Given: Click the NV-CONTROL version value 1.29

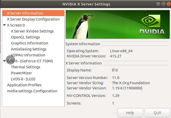Looking at the screenshot, I should pyautogui.click(x=116, y=96).
